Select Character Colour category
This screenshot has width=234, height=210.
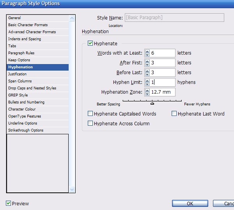[38, 109]
